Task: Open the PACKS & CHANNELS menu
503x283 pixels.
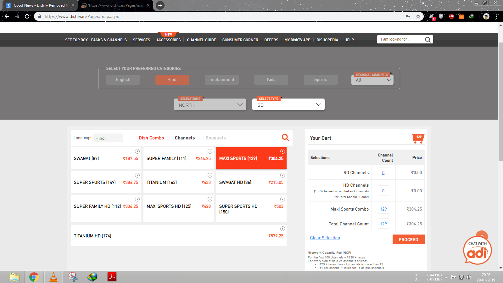Action: coord(109,40)
